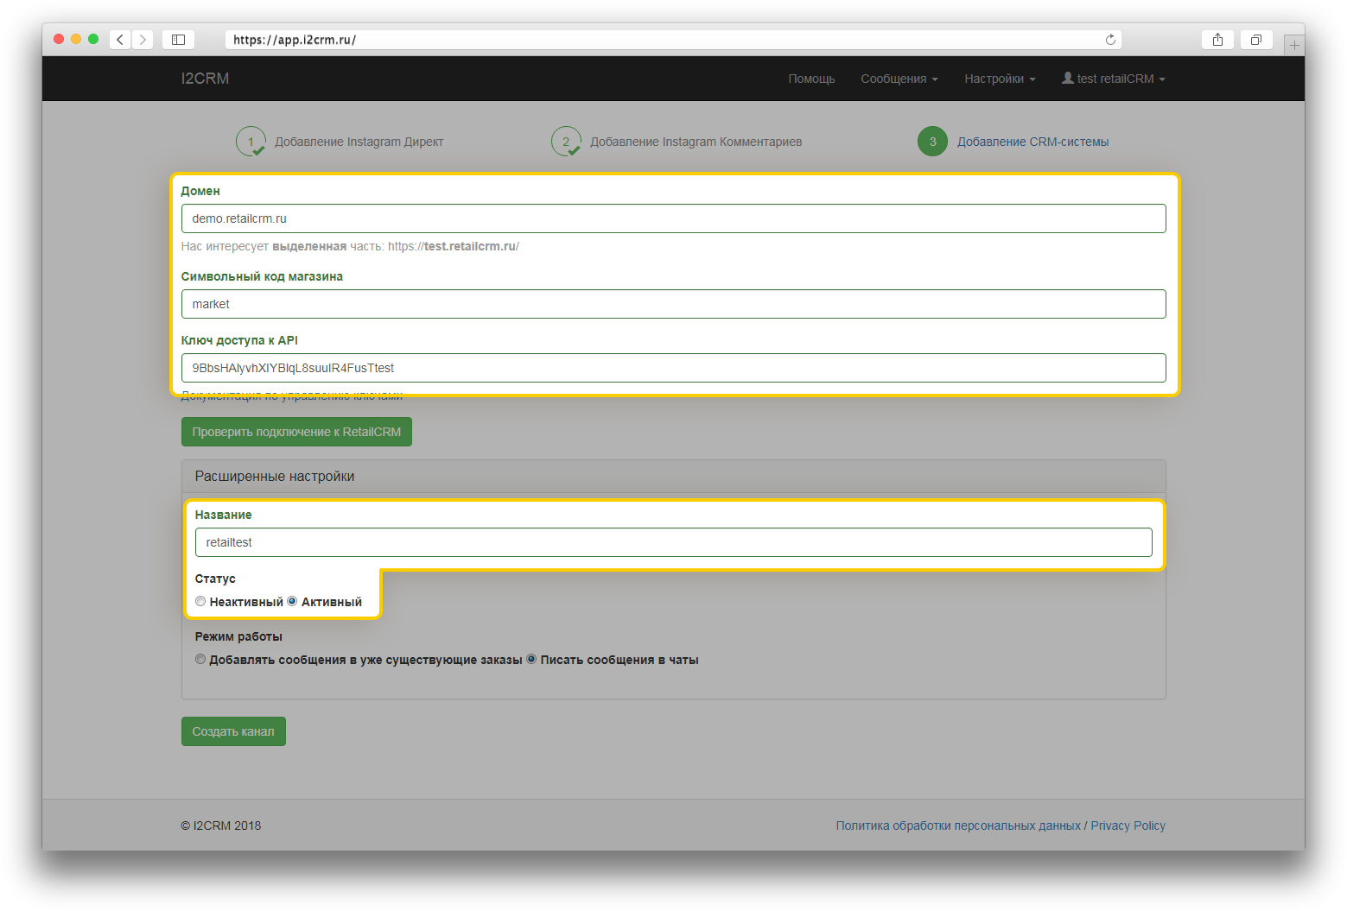Click the Символьный код магазина field
The width and height of the screenshot is (1347, 911).
[x=673, y=304]
